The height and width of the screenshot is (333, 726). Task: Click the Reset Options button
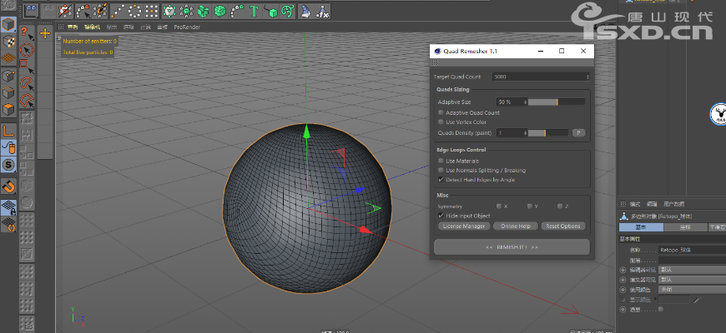(x=563, y=226)
